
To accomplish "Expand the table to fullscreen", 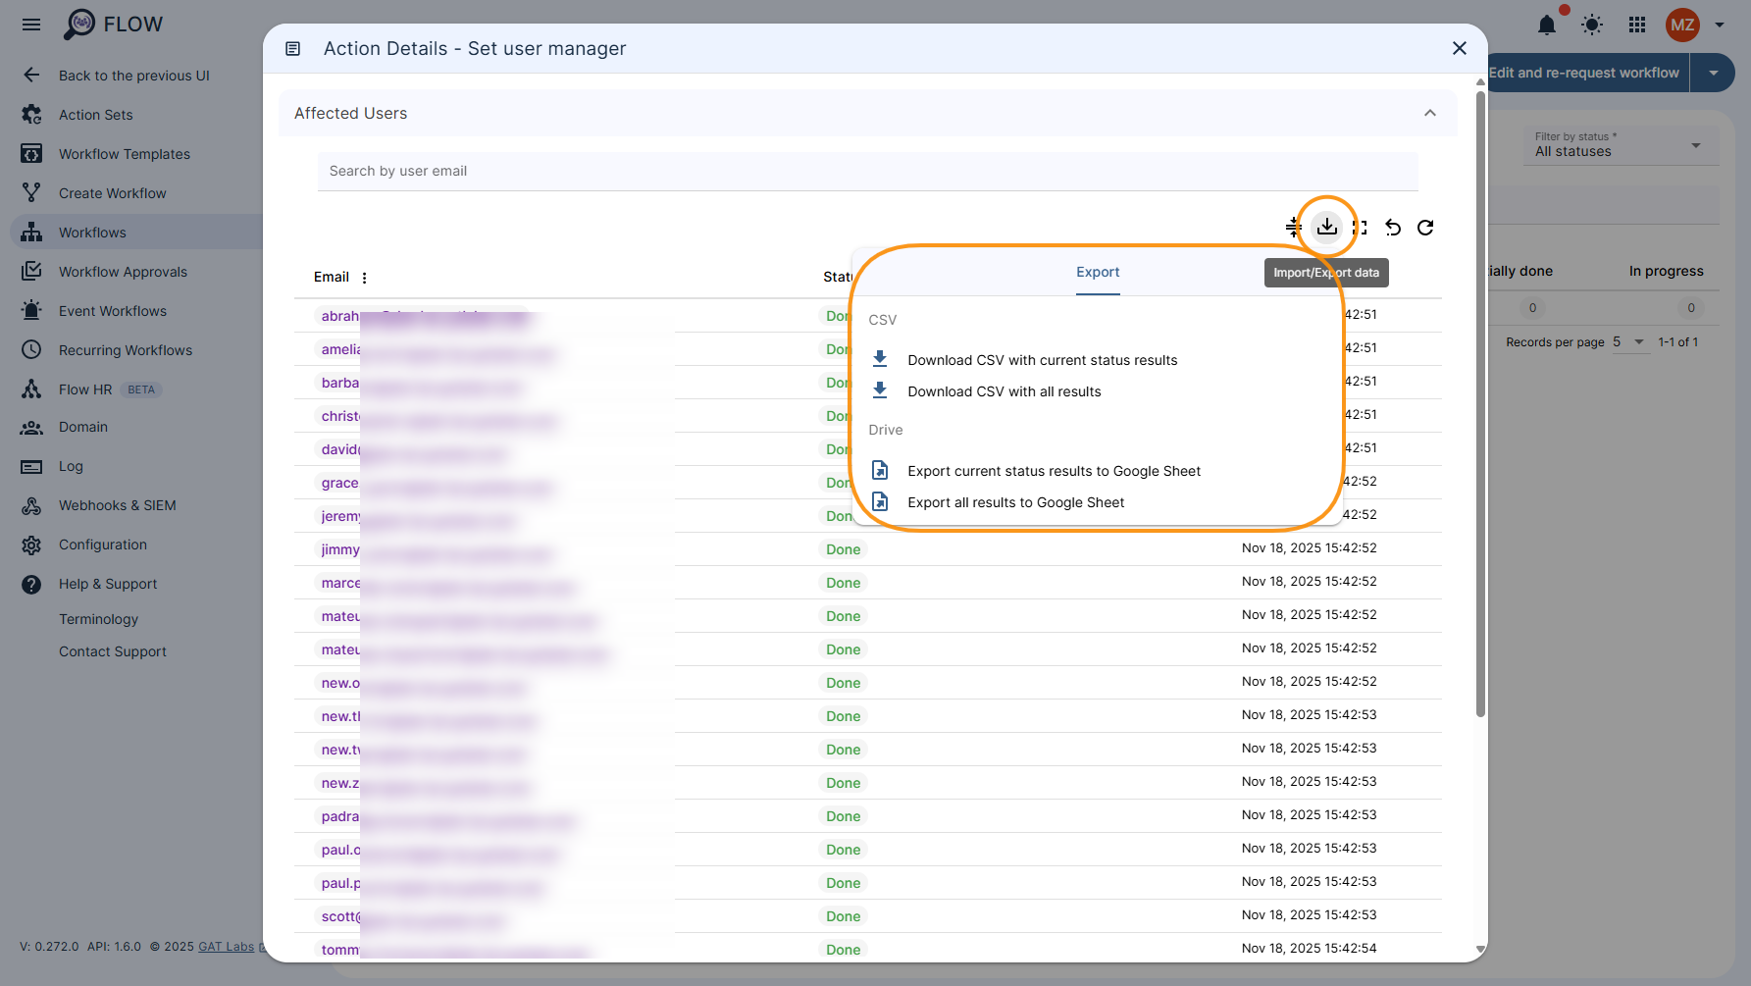I will tap(1359, 227).
